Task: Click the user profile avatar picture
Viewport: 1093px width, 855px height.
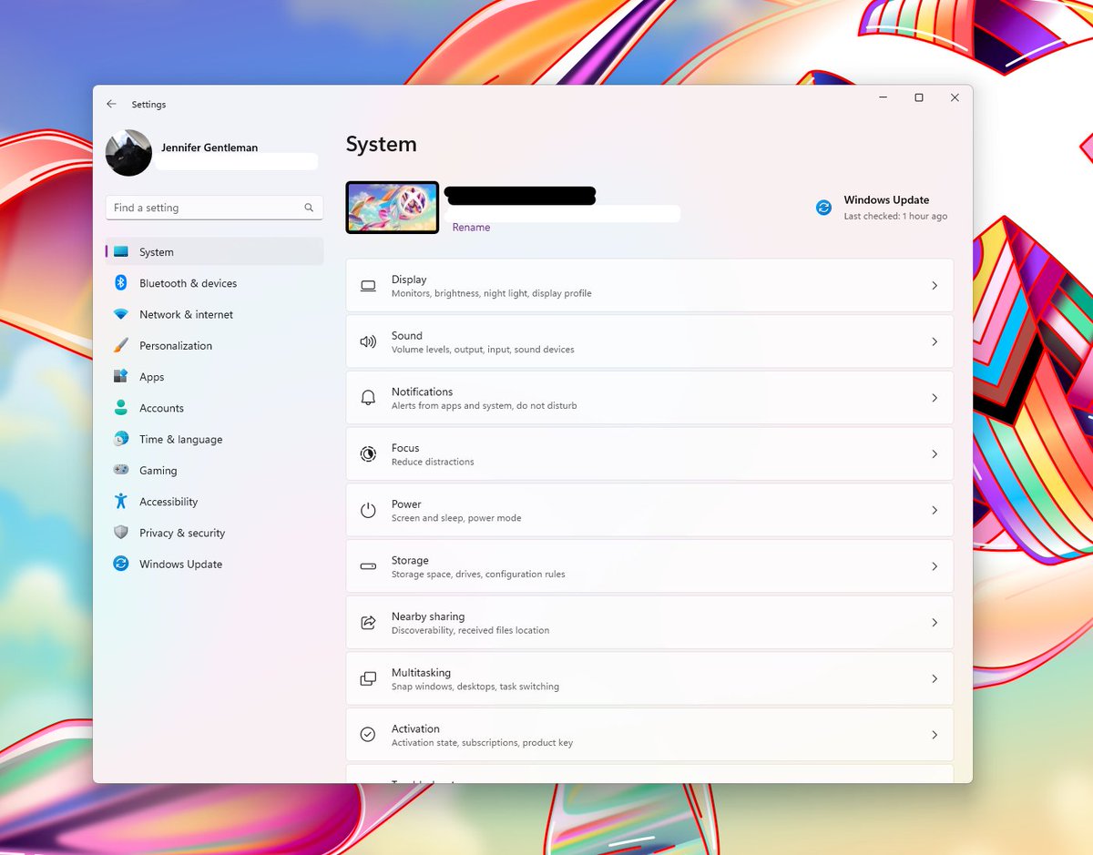Action: (128, 153)
